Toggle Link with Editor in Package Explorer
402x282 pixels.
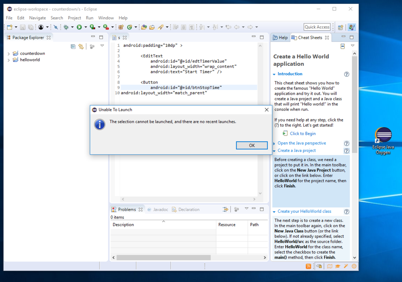[81, 46]
